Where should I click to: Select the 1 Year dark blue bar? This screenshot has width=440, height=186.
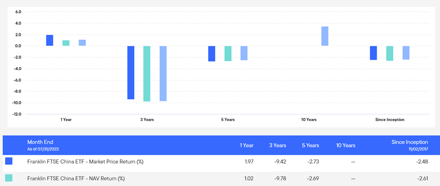tap(50, 41)
